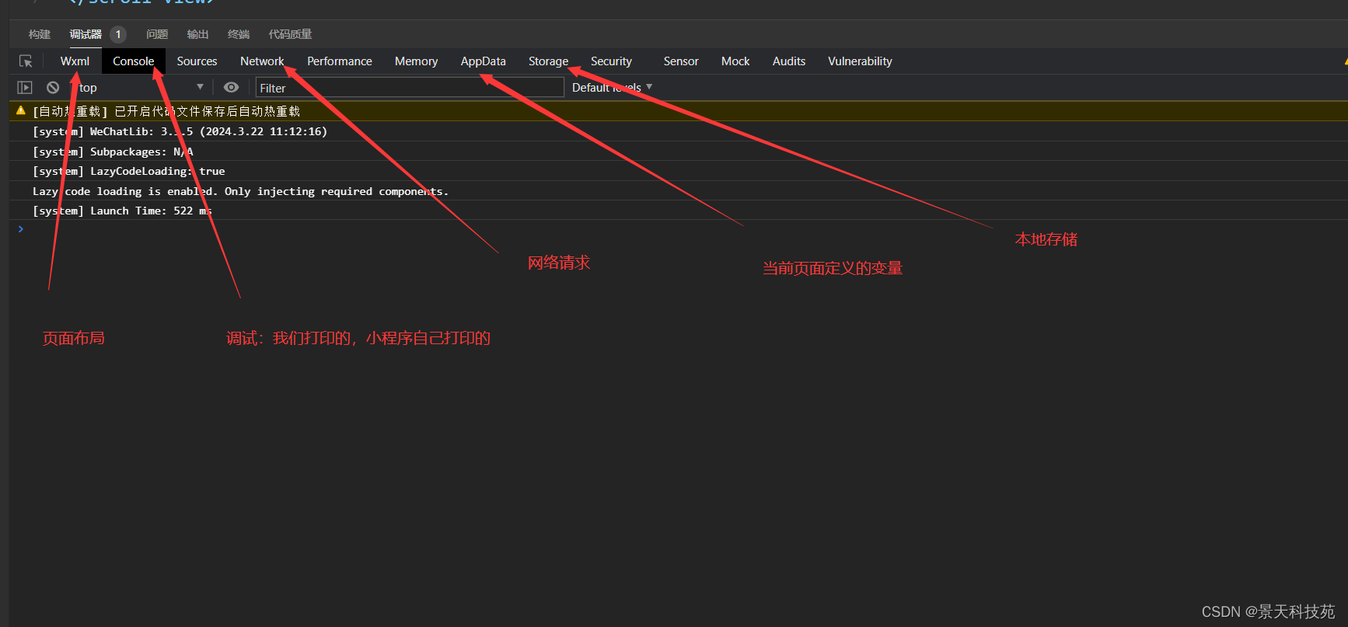Select the LazyCodeLoading: true log line
Viewport: 1348px width, 627px height.
678,171
